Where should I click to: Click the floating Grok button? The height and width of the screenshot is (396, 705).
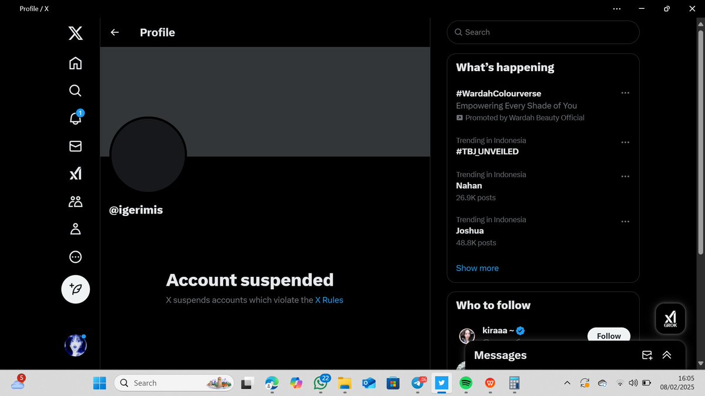(670, 319)
